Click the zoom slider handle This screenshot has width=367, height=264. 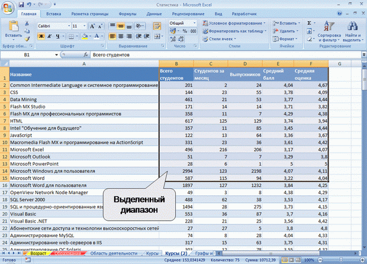[x=341, y=260]
